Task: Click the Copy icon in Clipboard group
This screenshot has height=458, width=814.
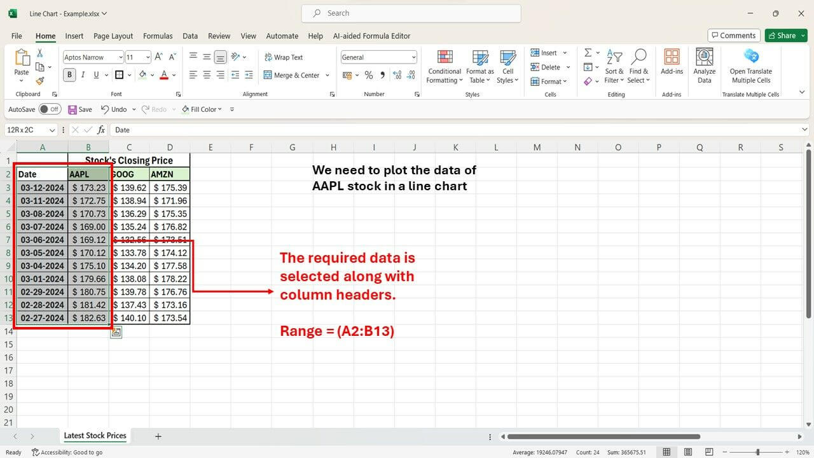Action: [x=40, y=67]
